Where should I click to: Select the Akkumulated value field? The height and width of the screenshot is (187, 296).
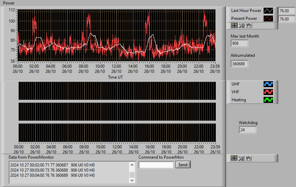239,64
